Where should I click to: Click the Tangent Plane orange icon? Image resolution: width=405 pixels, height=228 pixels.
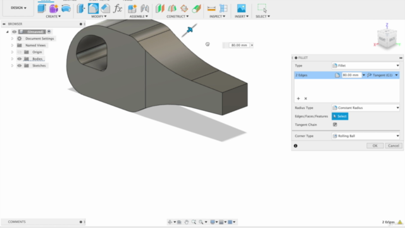click(184, 8)
